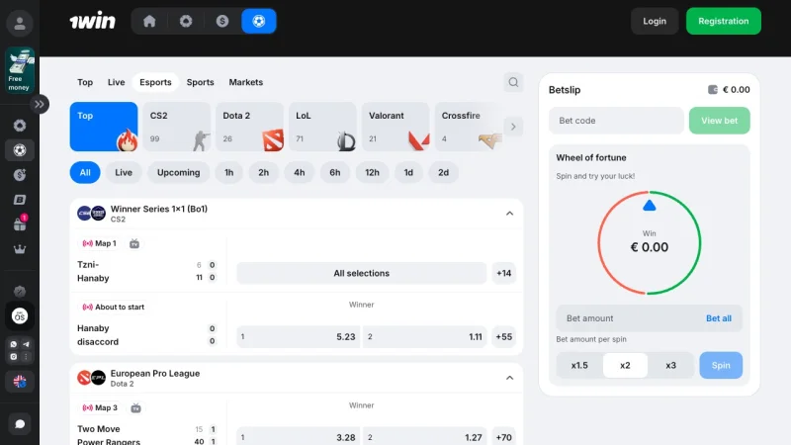The width and height of the screenshot is (791, 445).
Task: Switch to the Top tab
Action: (85, 82)
